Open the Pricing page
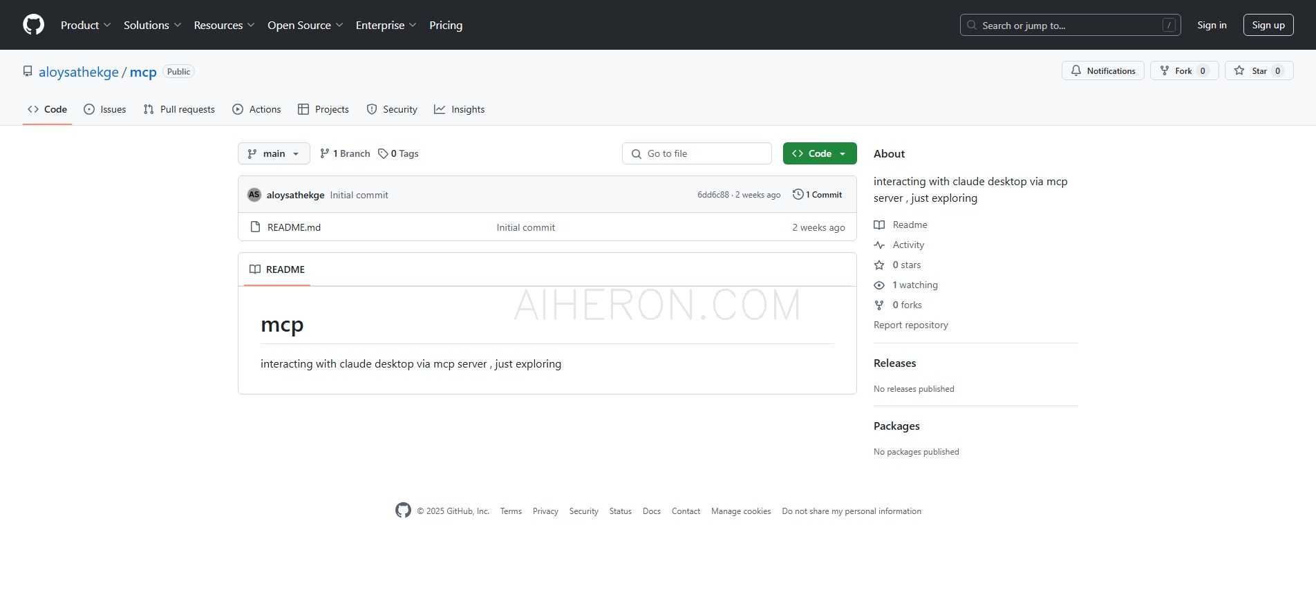This screenshot has height=608, width=1316. pyautogui.click(x=446, y=25)
